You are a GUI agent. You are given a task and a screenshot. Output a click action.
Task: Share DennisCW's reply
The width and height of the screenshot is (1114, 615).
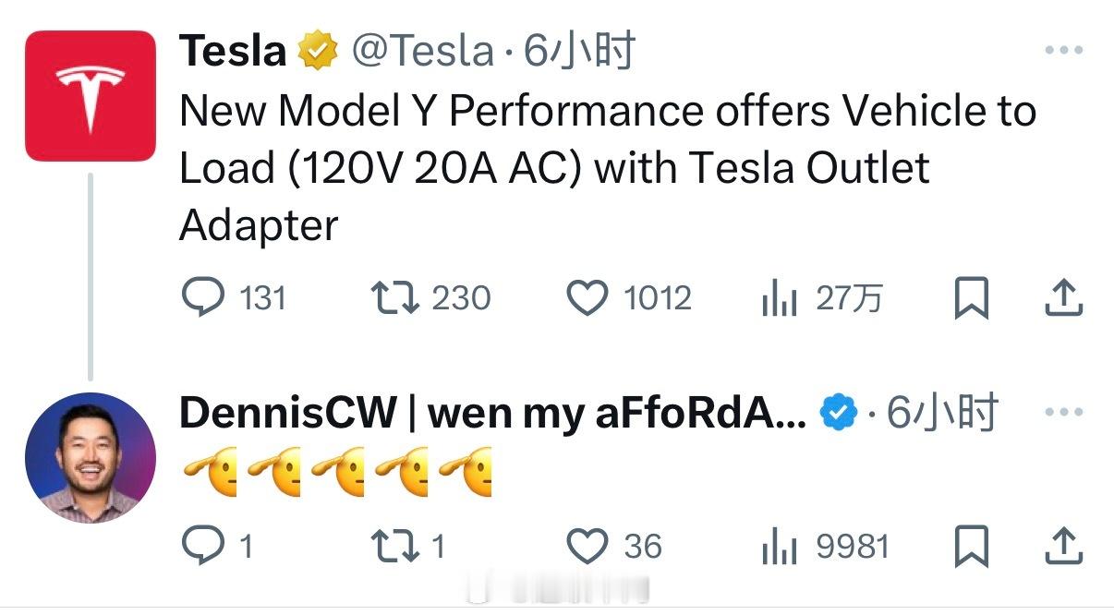[x=1063, y=547]
